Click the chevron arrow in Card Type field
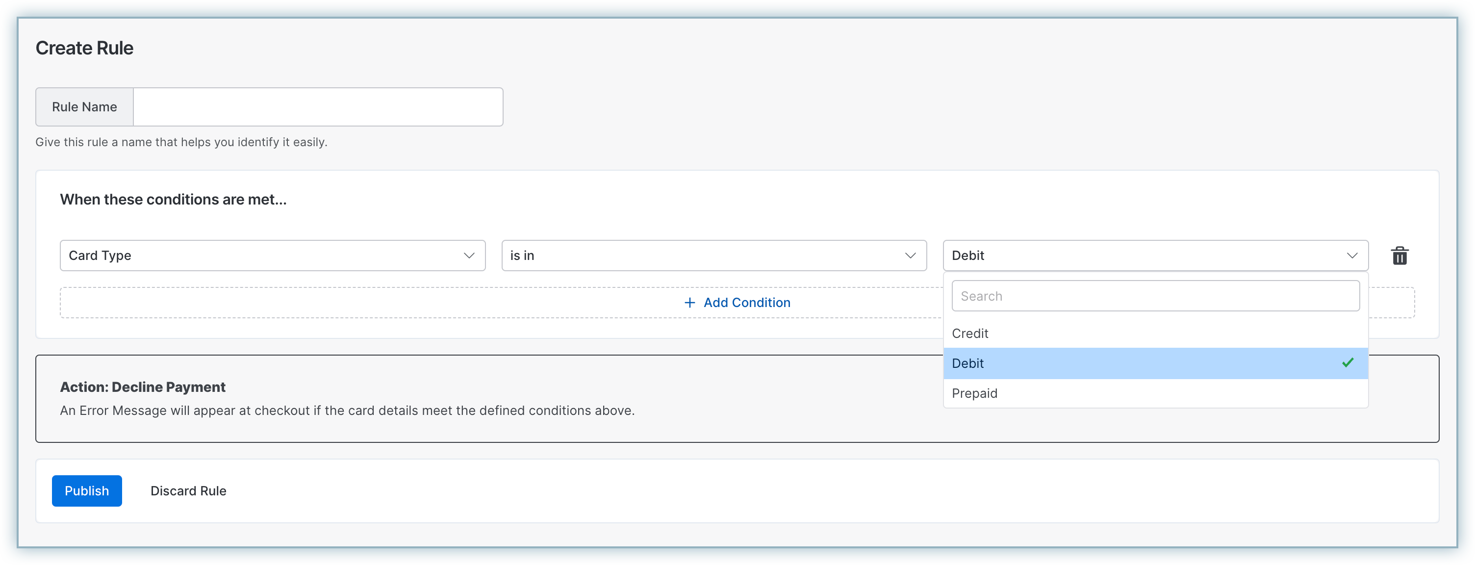Screen dimensions: 1475x565 tap(469, 256)
